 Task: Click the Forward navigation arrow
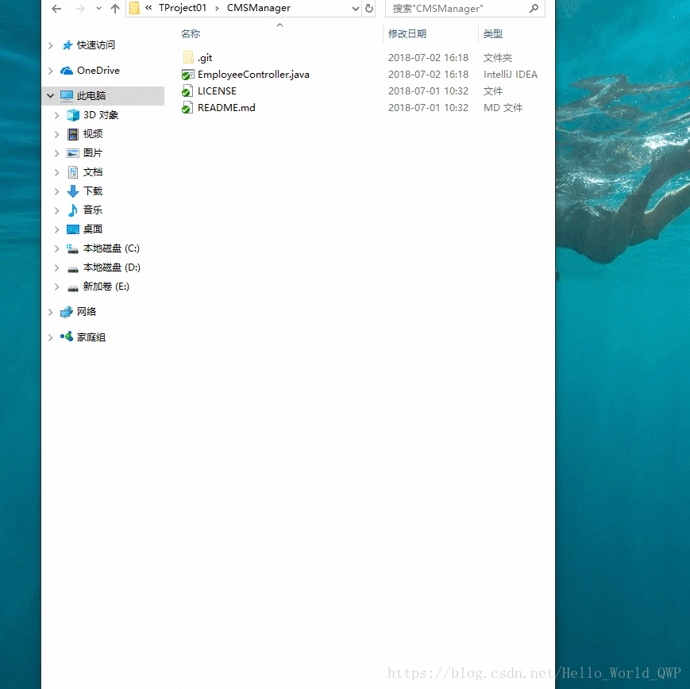80,9
